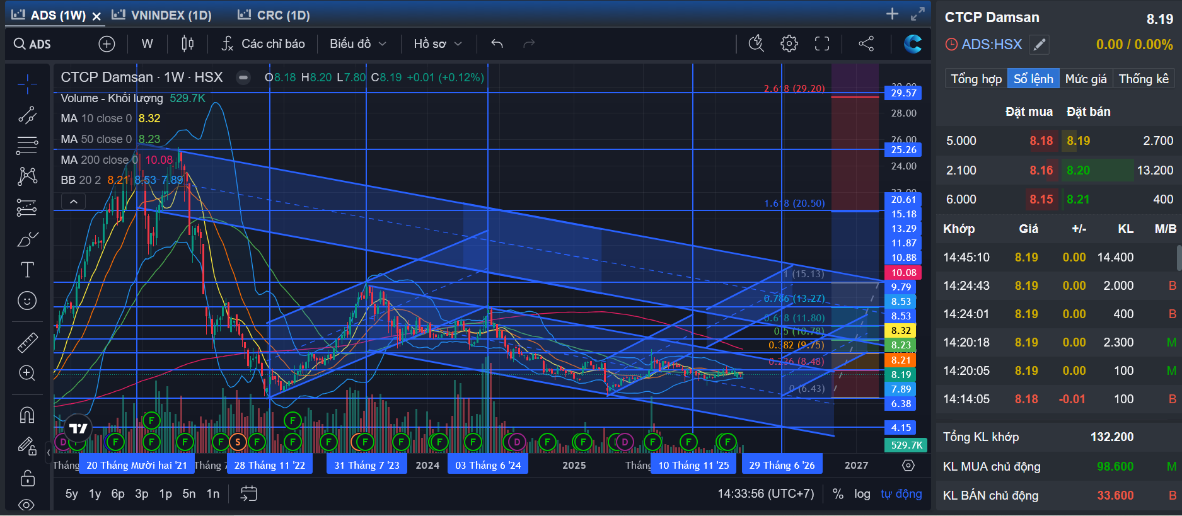Set the range to 6p
The width and height of the screenshot is (1182, 516).
click(x=118, y=494)
